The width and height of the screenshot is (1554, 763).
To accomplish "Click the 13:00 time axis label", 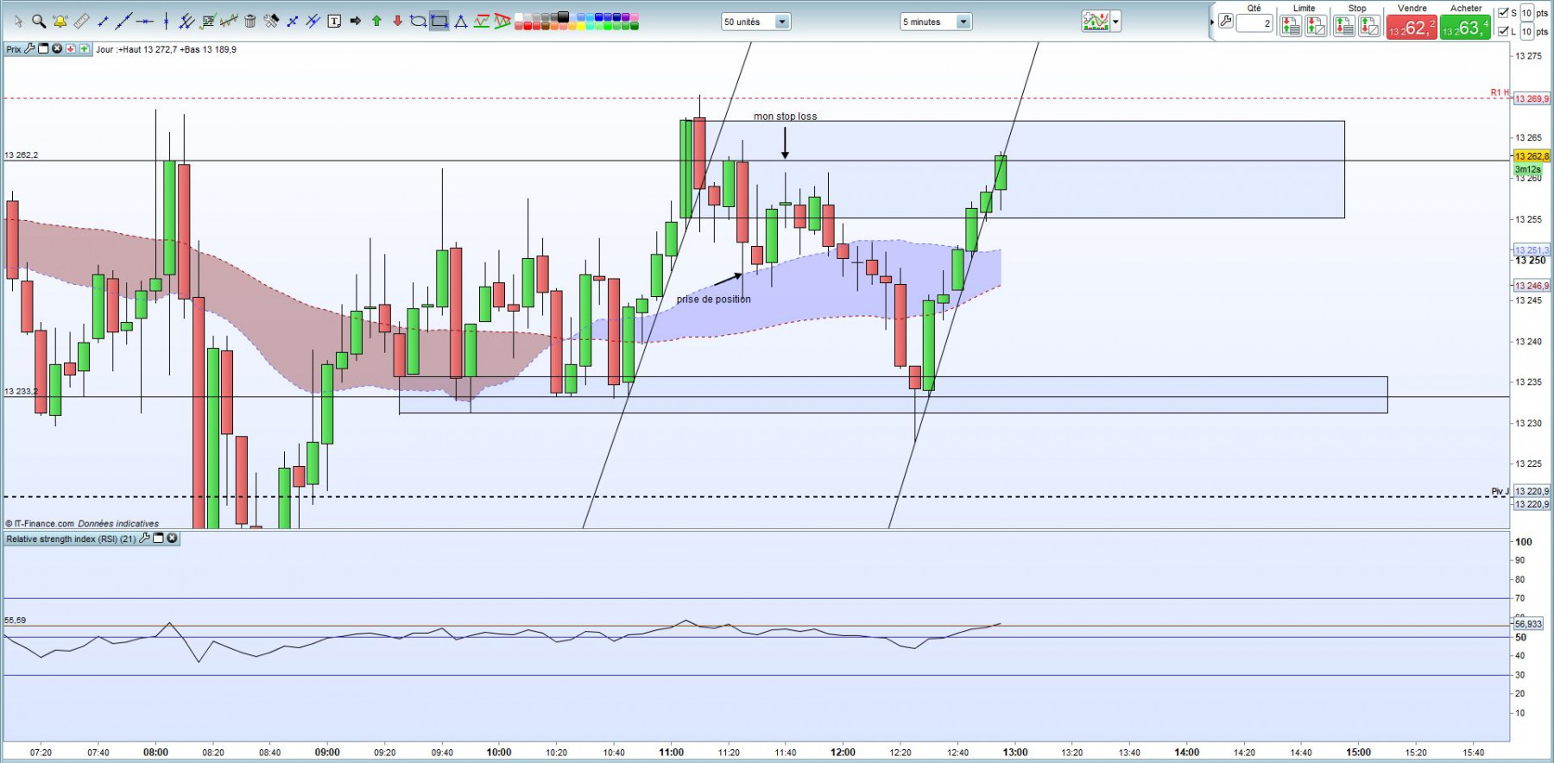I will (1014, 752).
